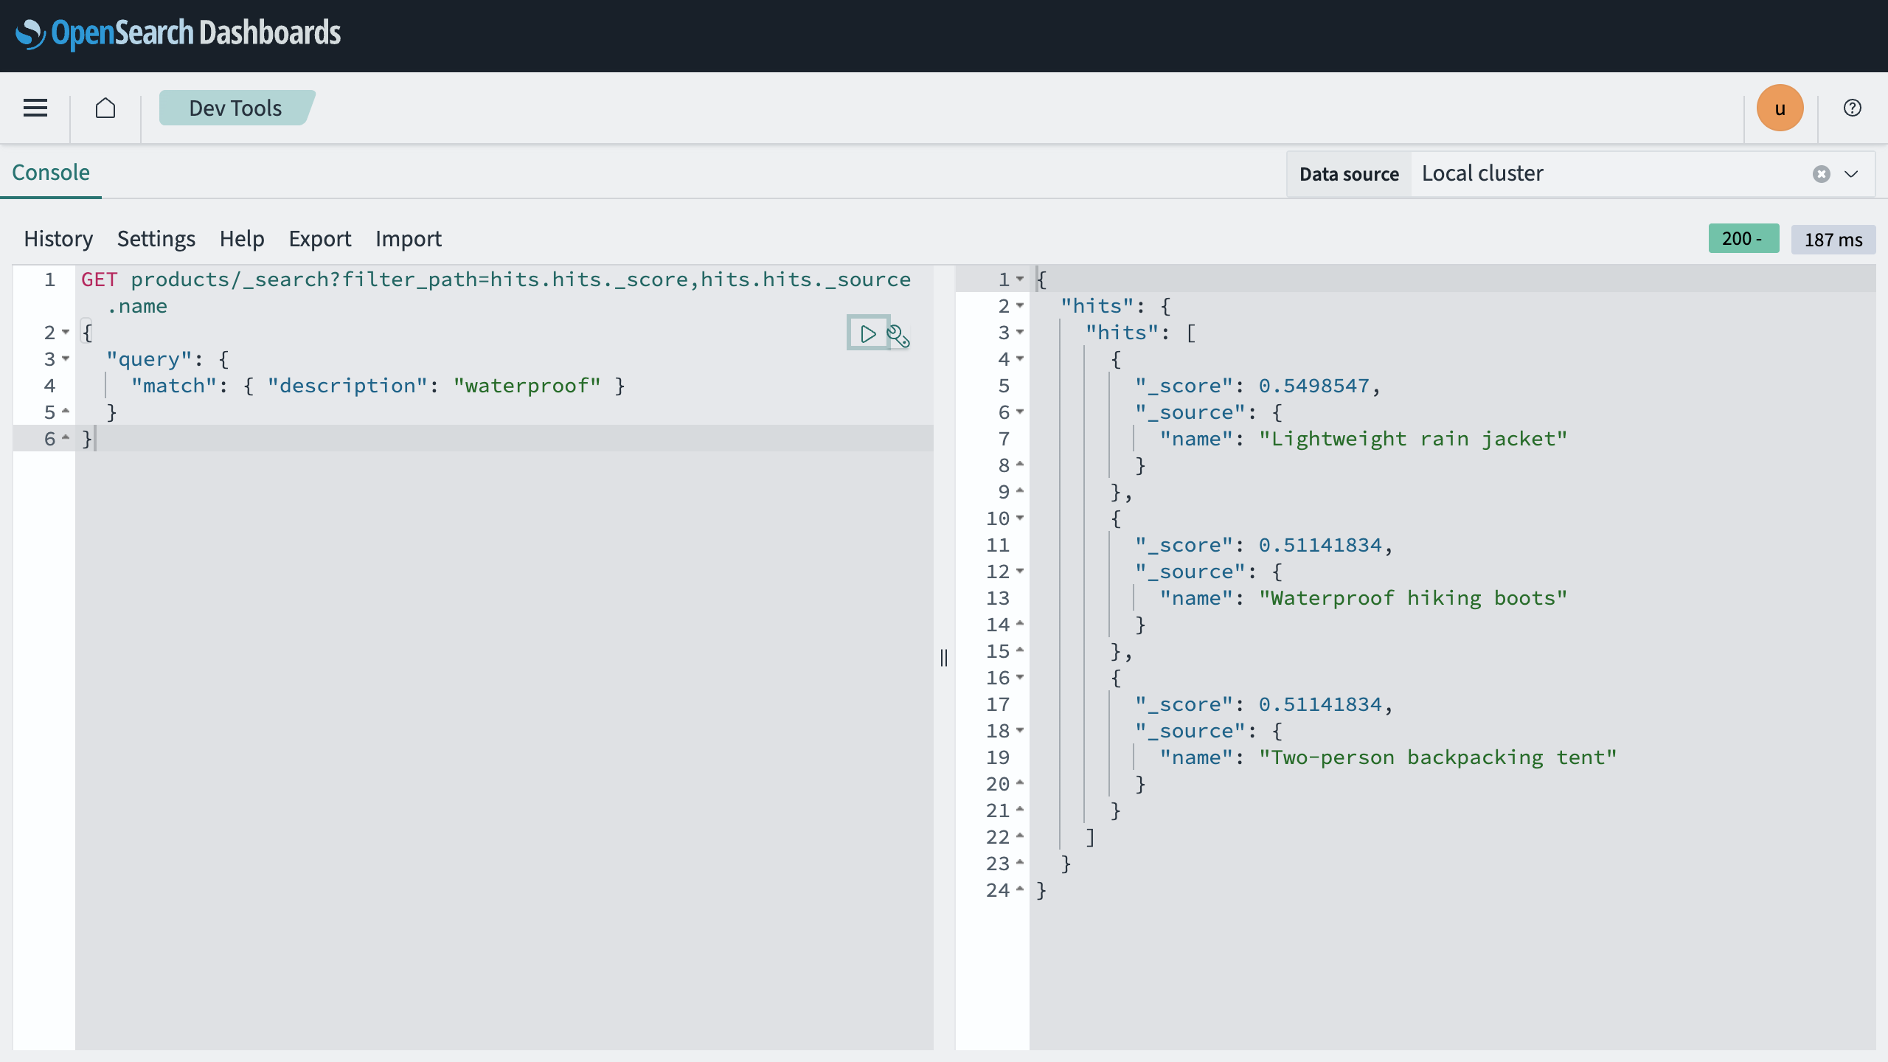Collapse the second hit object on output line 10
This screenshot has height=1062, width=1888.
1020,518
